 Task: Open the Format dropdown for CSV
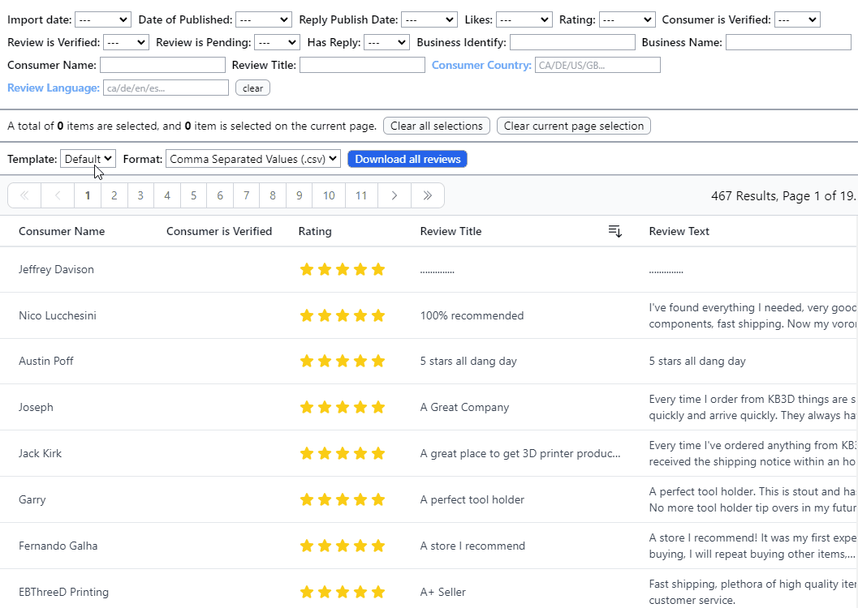pos(253,160)
